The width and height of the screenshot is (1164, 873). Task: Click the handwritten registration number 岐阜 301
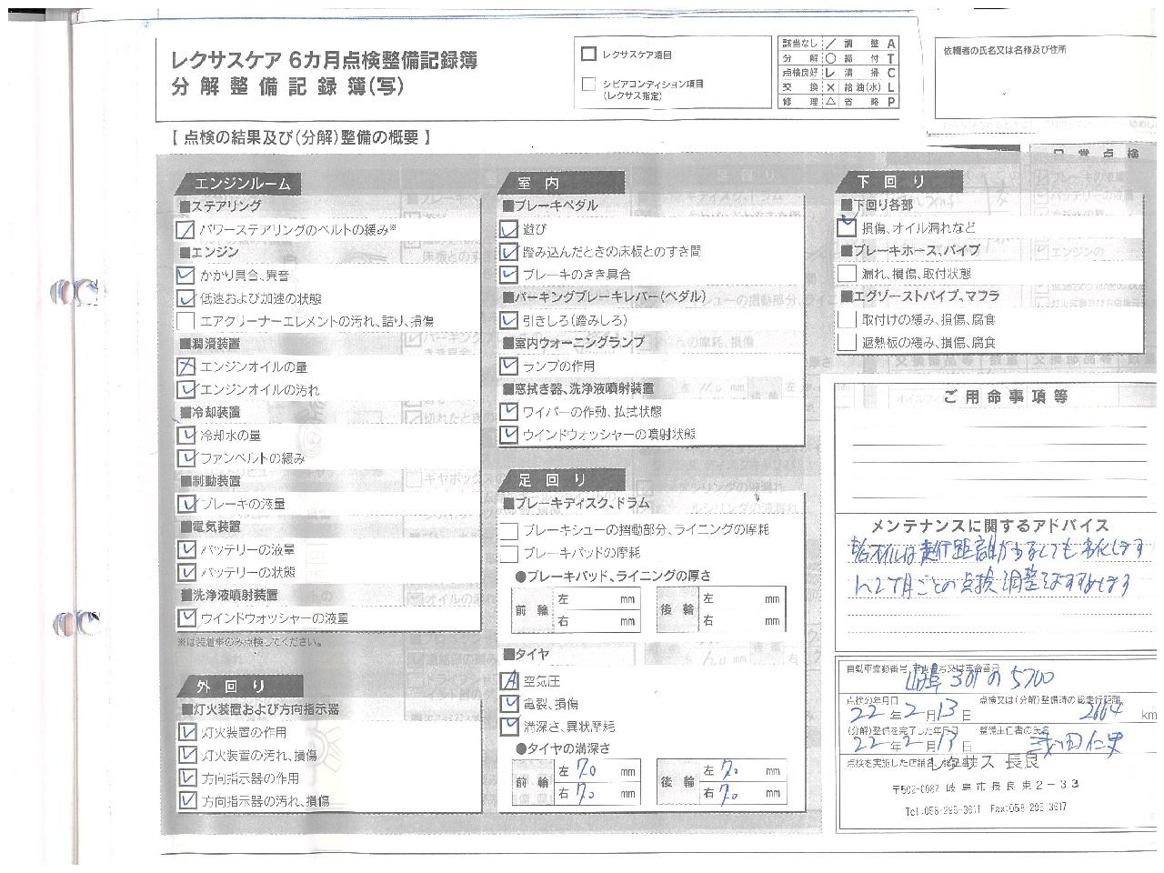[x=979, y=678]
